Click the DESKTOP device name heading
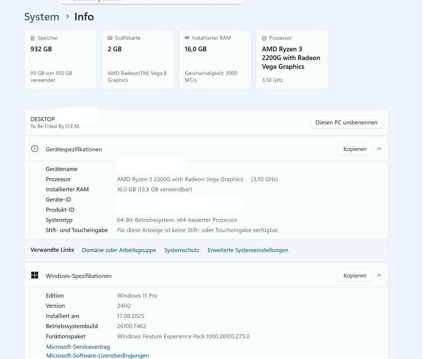The image size is (430, 359). point(43,119)
